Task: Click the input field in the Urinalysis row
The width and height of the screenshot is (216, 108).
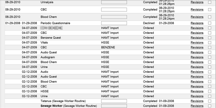Action: tap(114, 2)
